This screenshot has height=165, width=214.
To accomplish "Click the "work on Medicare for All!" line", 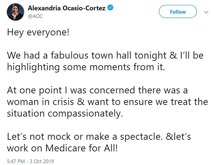I will point(62,148).
